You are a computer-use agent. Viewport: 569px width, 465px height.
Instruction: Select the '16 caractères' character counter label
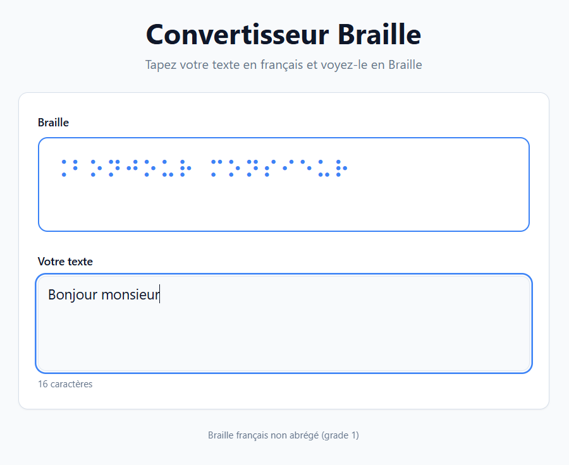[65, 383]
